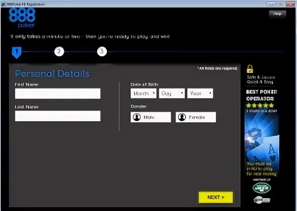
Task: Click the yellow NEXT button
Action: [216, 197]
